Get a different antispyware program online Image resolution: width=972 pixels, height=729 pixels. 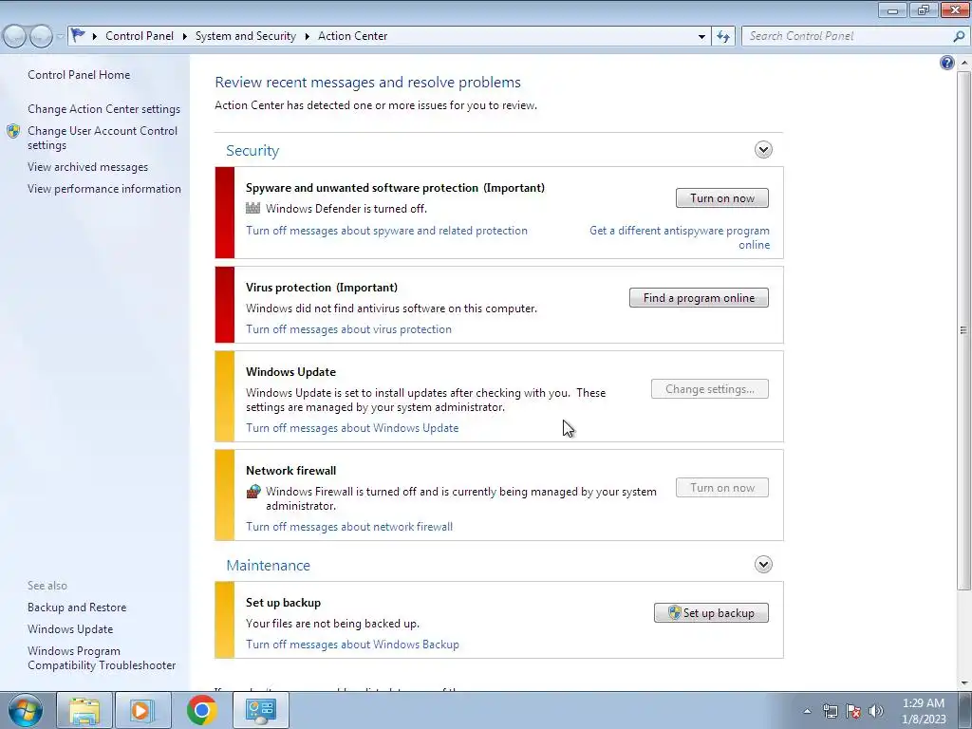click(680, 237)
